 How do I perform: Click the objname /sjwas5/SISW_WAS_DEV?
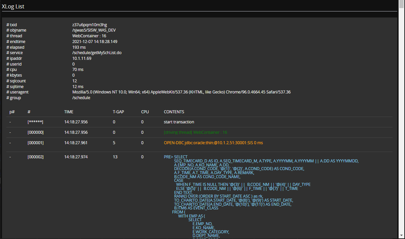coord(94,30)
